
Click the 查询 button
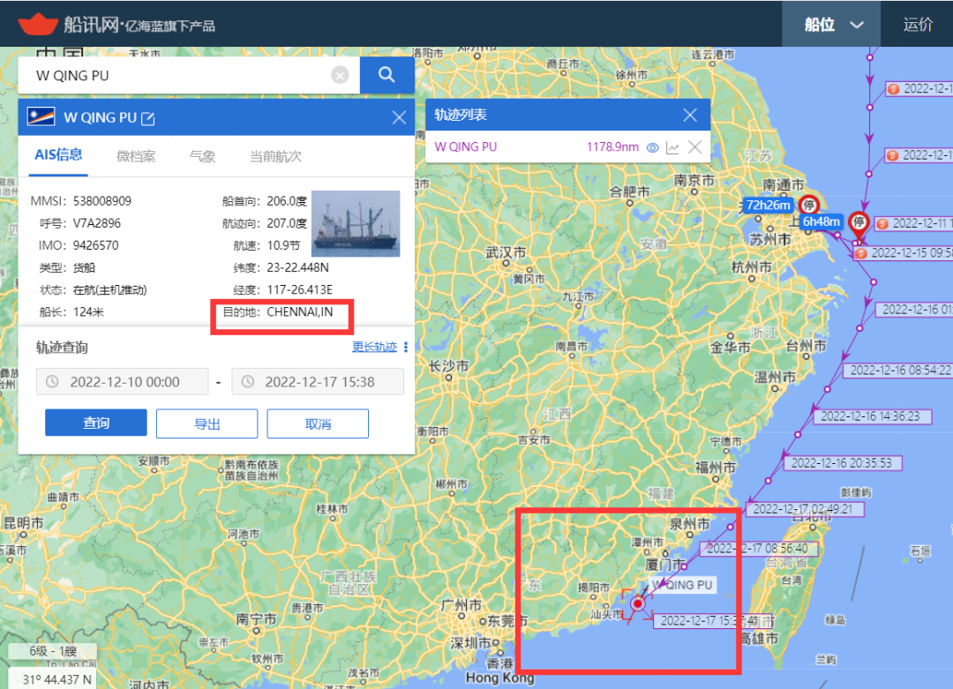(96, 423)
